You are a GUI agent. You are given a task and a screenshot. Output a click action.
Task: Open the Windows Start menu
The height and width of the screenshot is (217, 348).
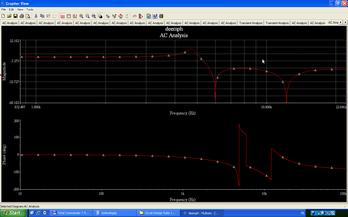13,213
